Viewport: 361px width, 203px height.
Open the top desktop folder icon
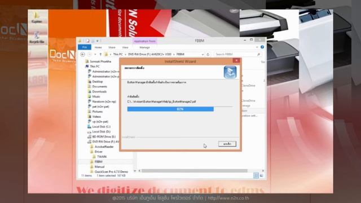pyautogui.click(x=37, y=17)
